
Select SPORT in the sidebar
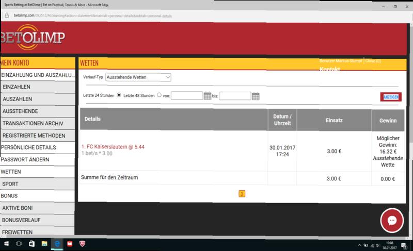tap(38, 184)
